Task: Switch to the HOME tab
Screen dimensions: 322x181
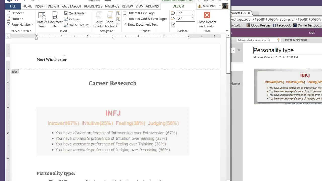Action: tap(27, 6)
